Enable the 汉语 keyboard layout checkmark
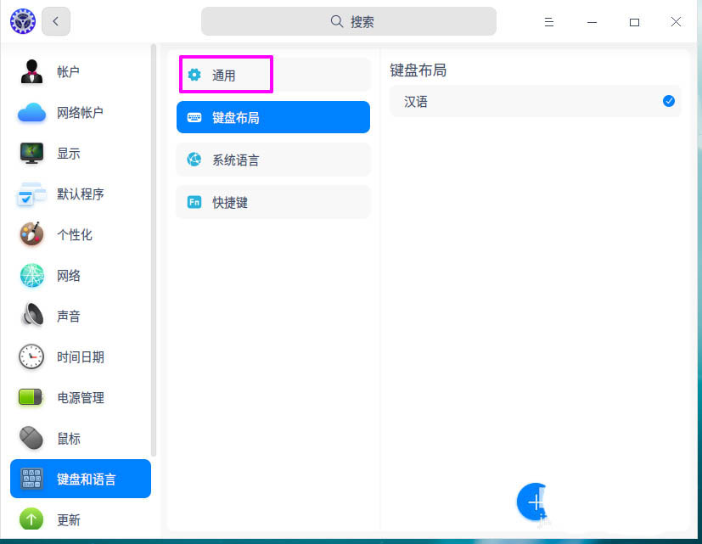702x544 pixels. [x=669, y=100]
